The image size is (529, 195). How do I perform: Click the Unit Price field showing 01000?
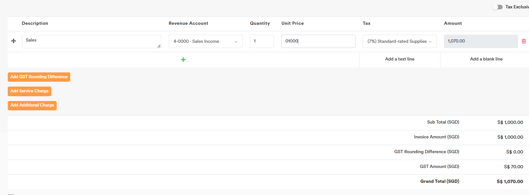[x=318, y=41]
